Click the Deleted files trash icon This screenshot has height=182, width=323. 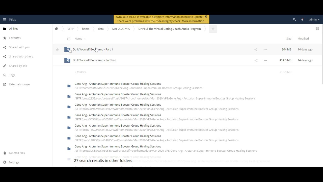tap(5, 153)
